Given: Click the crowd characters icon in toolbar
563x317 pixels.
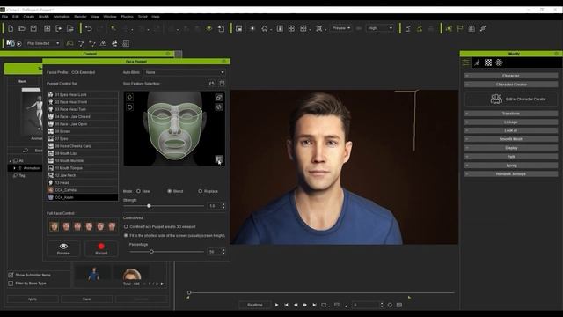Looking at the screenshot, I should click(114, 43).
